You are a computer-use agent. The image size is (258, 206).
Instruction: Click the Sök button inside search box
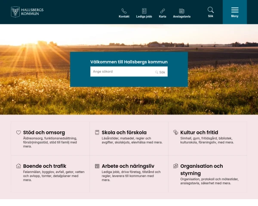(x=160, y=72)
